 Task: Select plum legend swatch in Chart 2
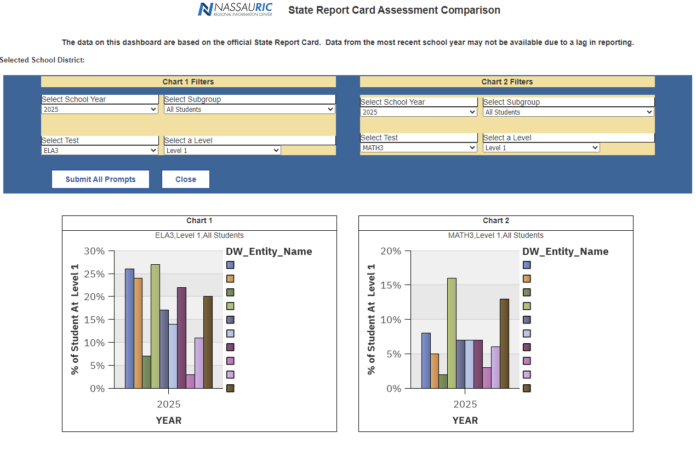tap(527, 347)
